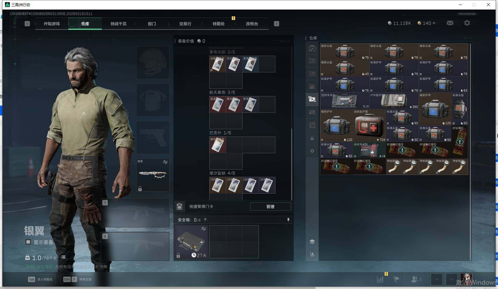
Task: Click the 装备价值 0 label
Action: point(192,41)
